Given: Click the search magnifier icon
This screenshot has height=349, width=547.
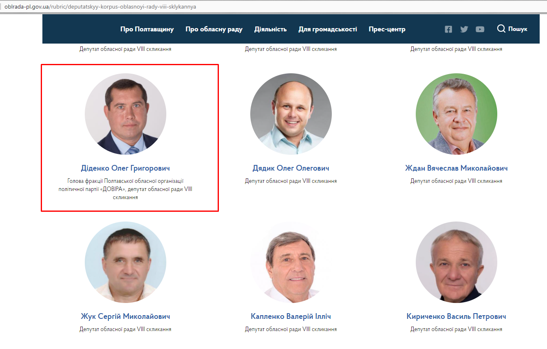Looking at the screenshot, I should coord(501,29).
